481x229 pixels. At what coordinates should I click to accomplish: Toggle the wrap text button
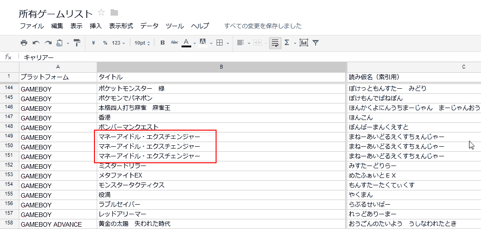pos(275,43)
